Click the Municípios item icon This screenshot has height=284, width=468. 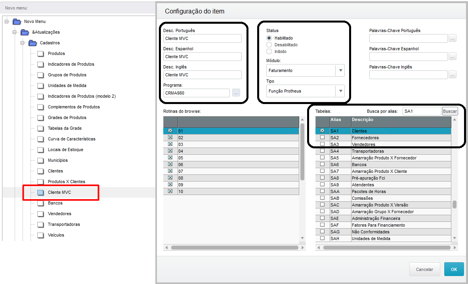click(40, 161)
